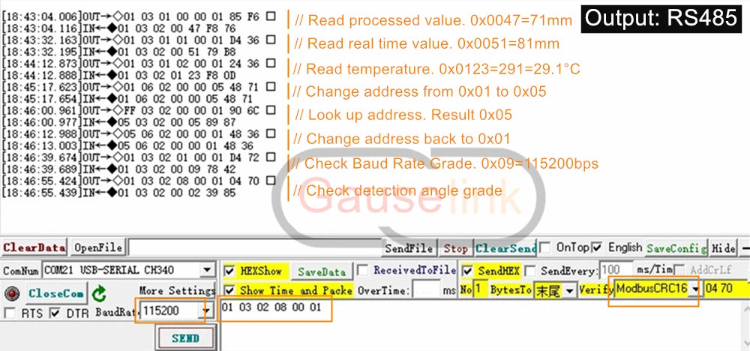The image size is (750, 351).
Task: Click the send area vertical scrollbar
Action: click(x=745, y=325)
